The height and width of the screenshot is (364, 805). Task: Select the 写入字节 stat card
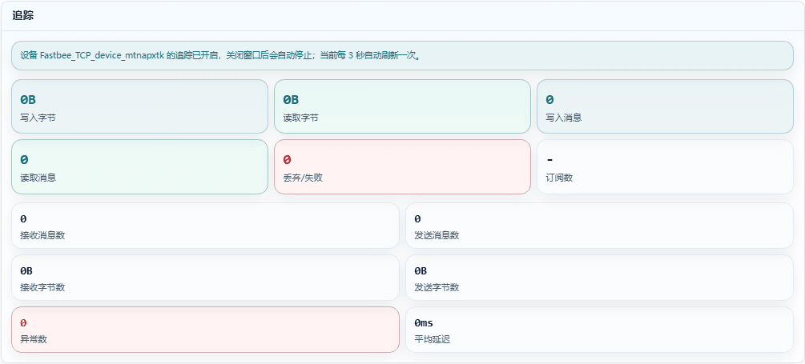(x=139, y=106)
